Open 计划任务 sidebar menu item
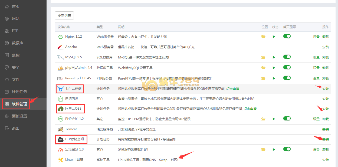Image resolution: width=338 pixels, height=167 pixels. (x=19, y=92)
